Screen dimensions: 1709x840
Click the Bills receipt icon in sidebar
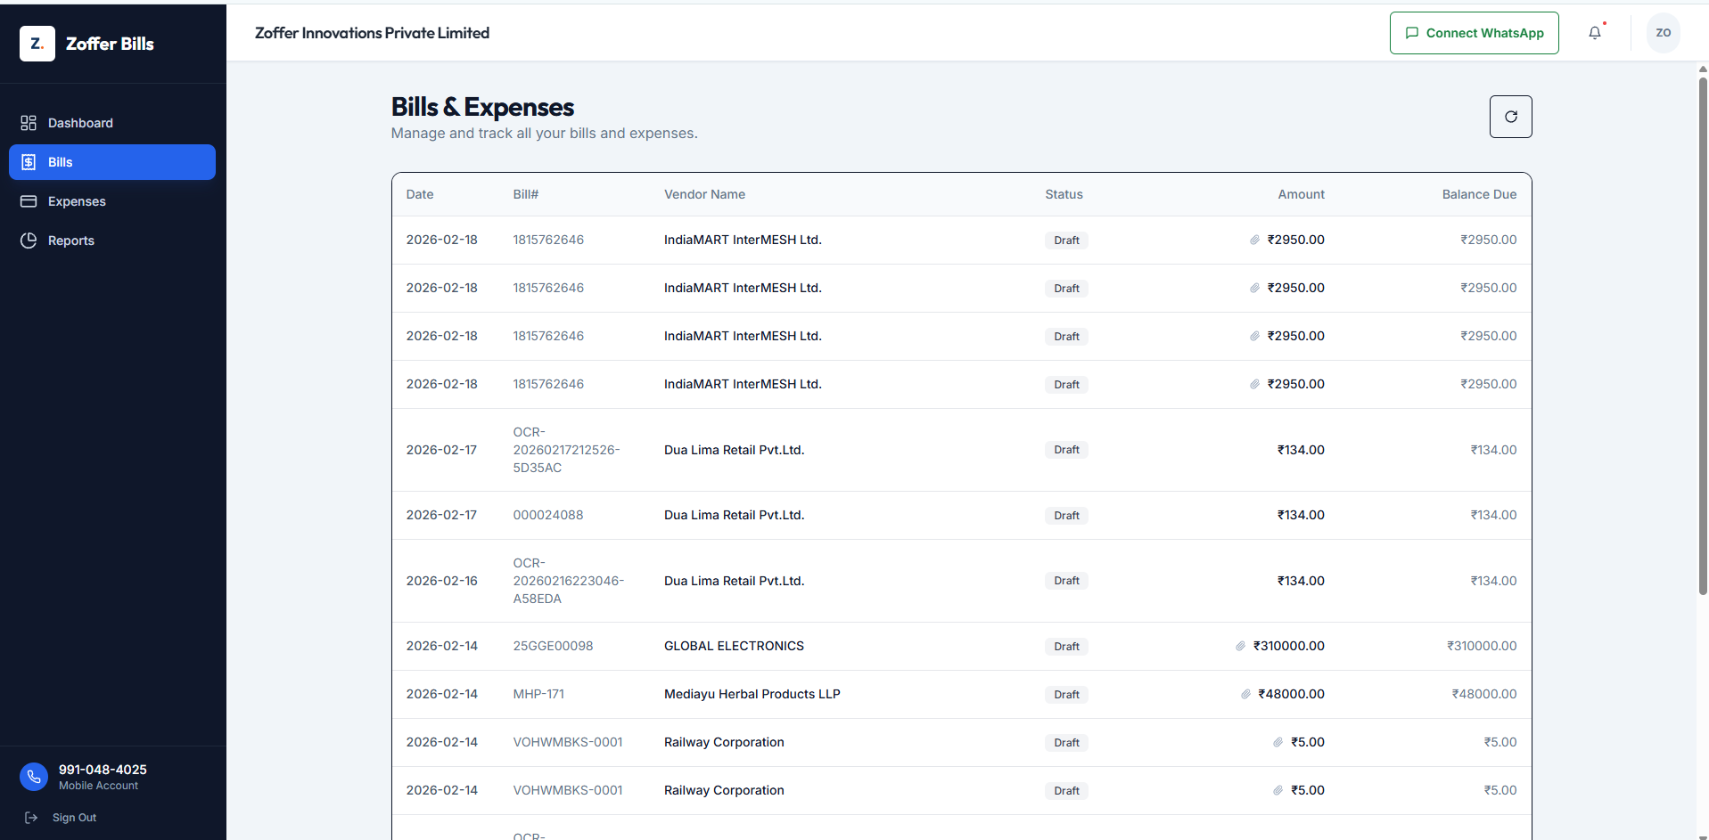tap(29, 162)
